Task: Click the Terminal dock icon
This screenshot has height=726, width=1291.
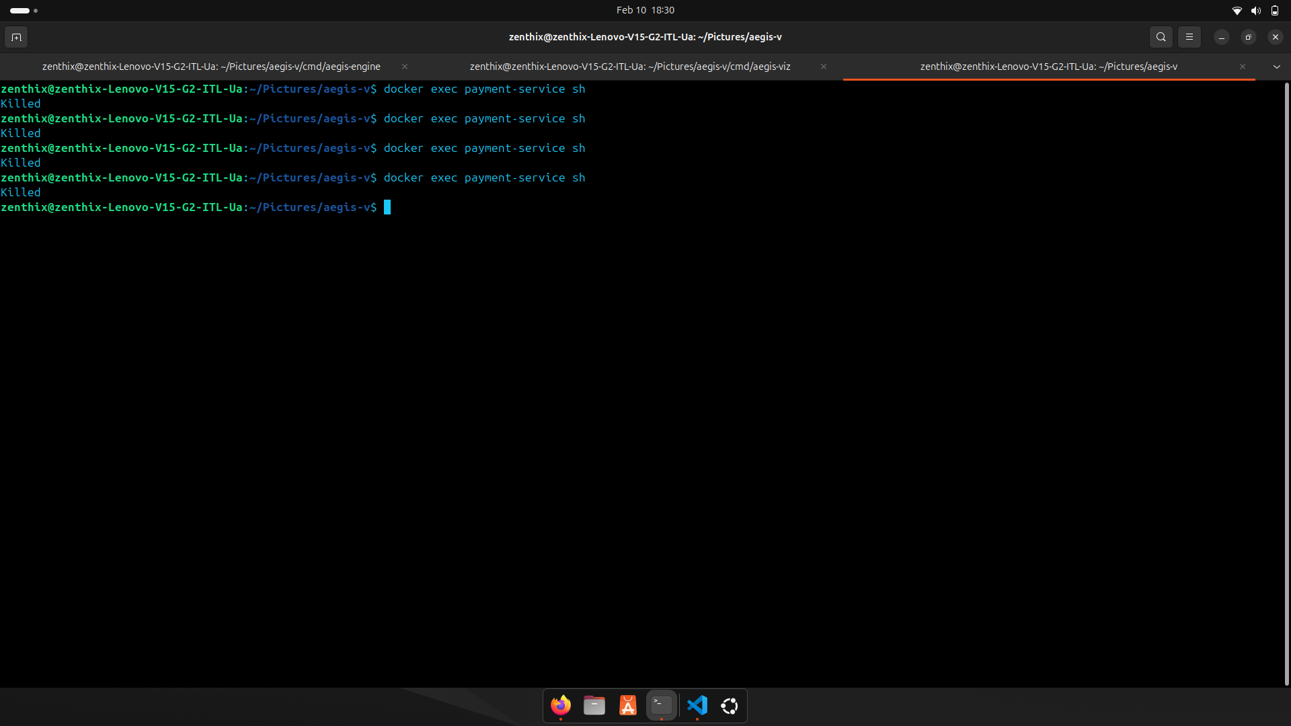Action: [662, 705]
